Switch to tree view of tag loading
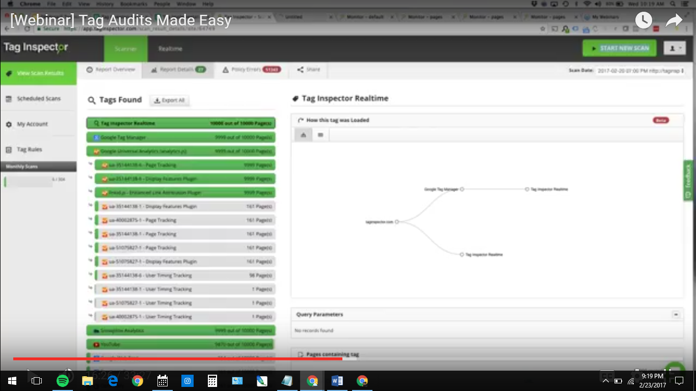This screenshot has width=696, height=391. point(304,135)
